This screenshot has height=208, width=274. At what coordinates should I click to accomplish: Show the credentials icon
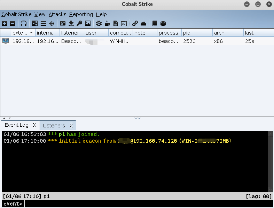(63, 23)
